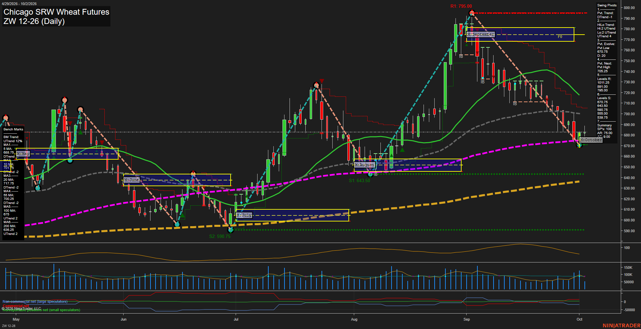The height and width of the screenshot is (329, 641).
Task: Click the ZW 12-26 tab label at bottom
Action: coord(9,326)
